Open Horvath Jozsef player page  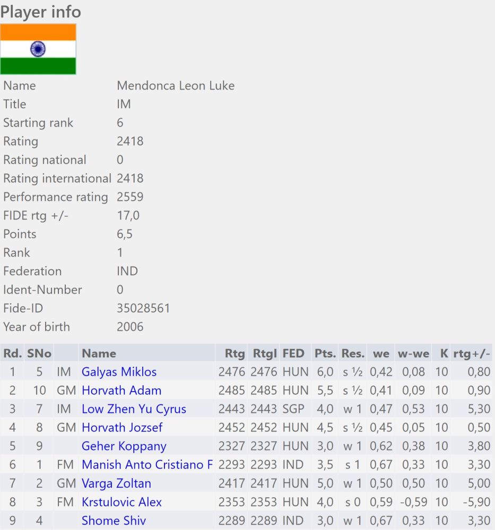coord(122,428)
